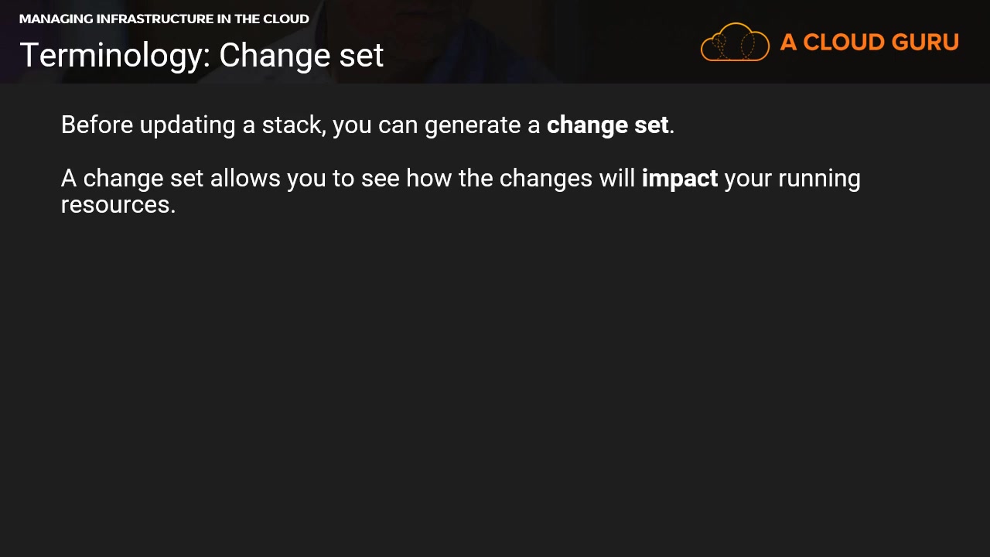
Task: Click the word "updating" in the first sentence
Action: coord(187,125)
